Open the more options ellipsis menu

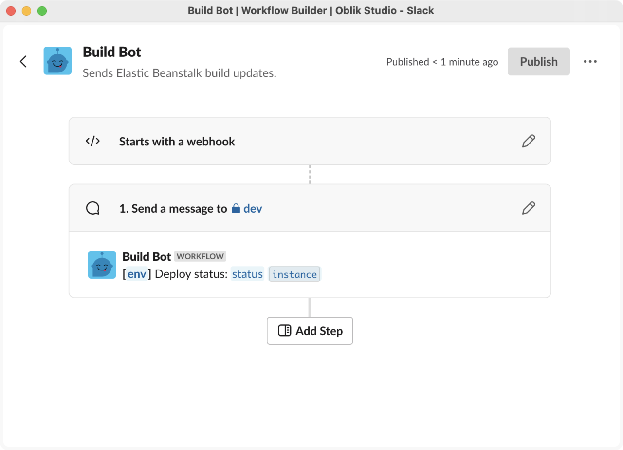(590, 61)
